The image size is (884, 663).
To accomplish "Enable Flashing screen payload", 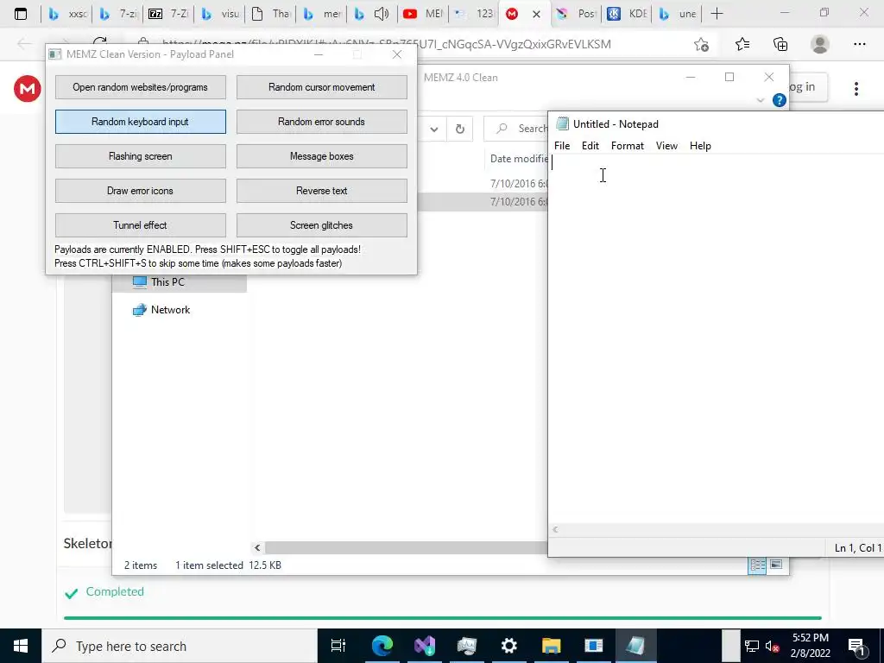I will tap(141, 156).
